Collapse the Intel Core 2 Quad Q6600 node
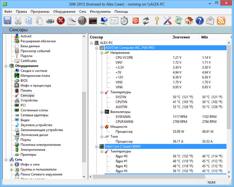 click(x=96, y=146)
